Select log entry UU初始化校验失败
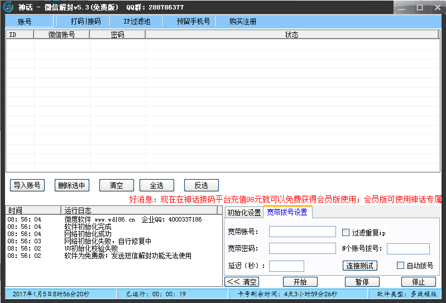 click(x=91, y=248)
